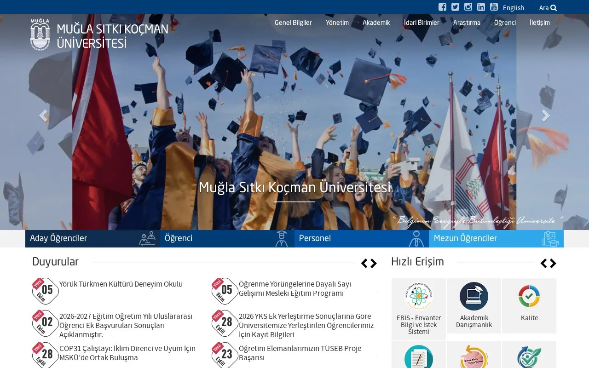Image resolution: width=589 pixels, height=368 pixels.
Task: Show next Duyurular announcements
Action: pyautogui.click(x=373, y=264)
